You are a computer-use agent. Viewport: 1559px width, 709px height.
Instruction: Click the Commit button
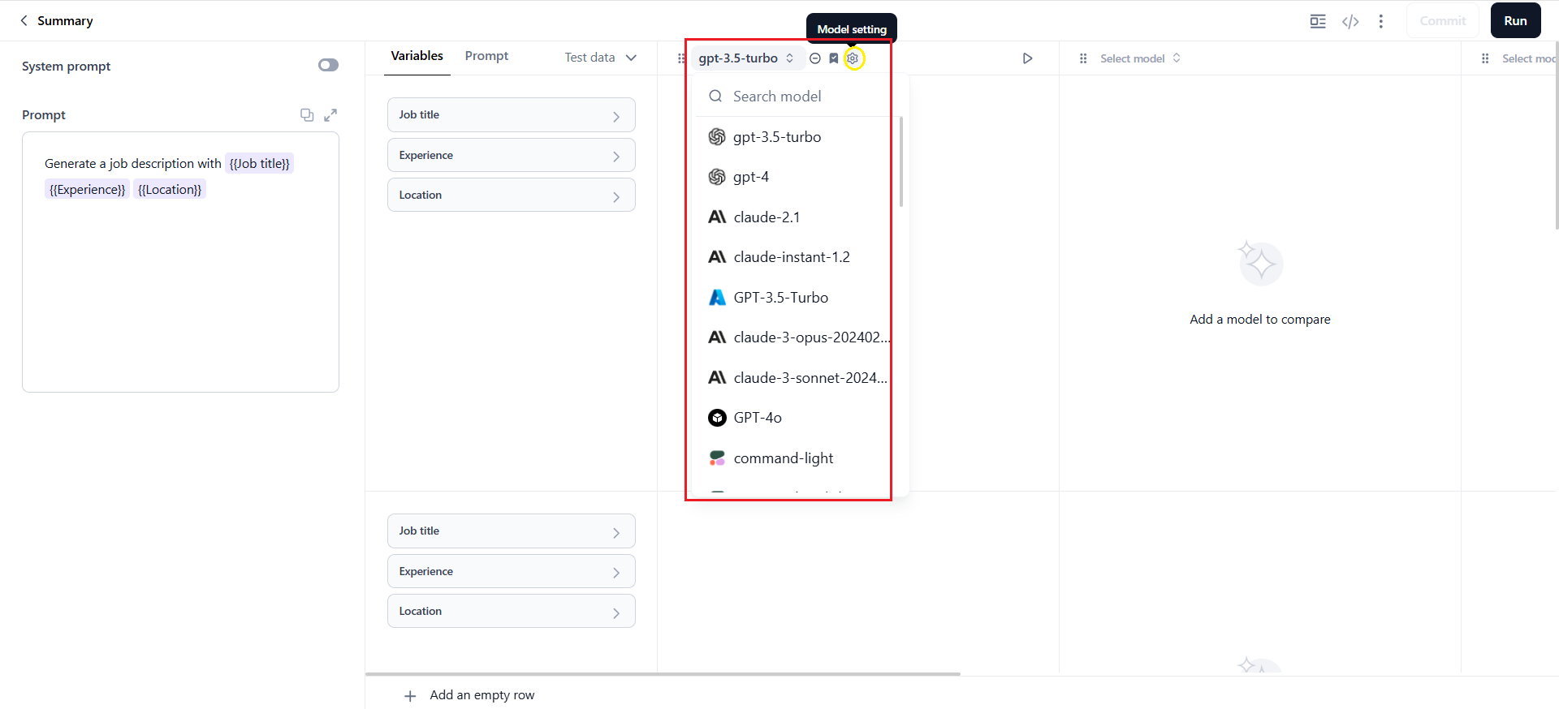click(x=1443, y=21)
